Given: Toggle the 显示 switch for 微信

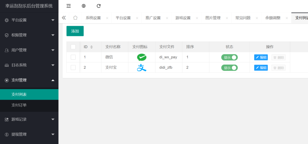Looking at the screenshot, I should pyautogui.click(x=229, y=58).
